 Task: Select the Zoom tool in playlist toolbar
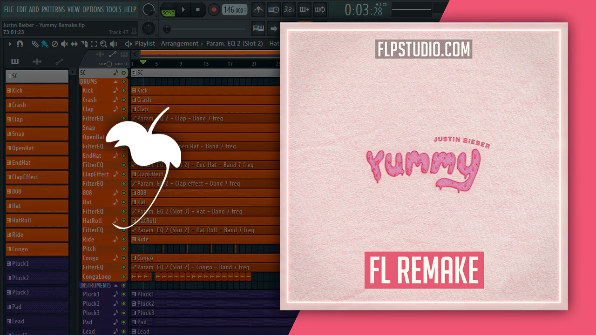[x=103, y=44]
